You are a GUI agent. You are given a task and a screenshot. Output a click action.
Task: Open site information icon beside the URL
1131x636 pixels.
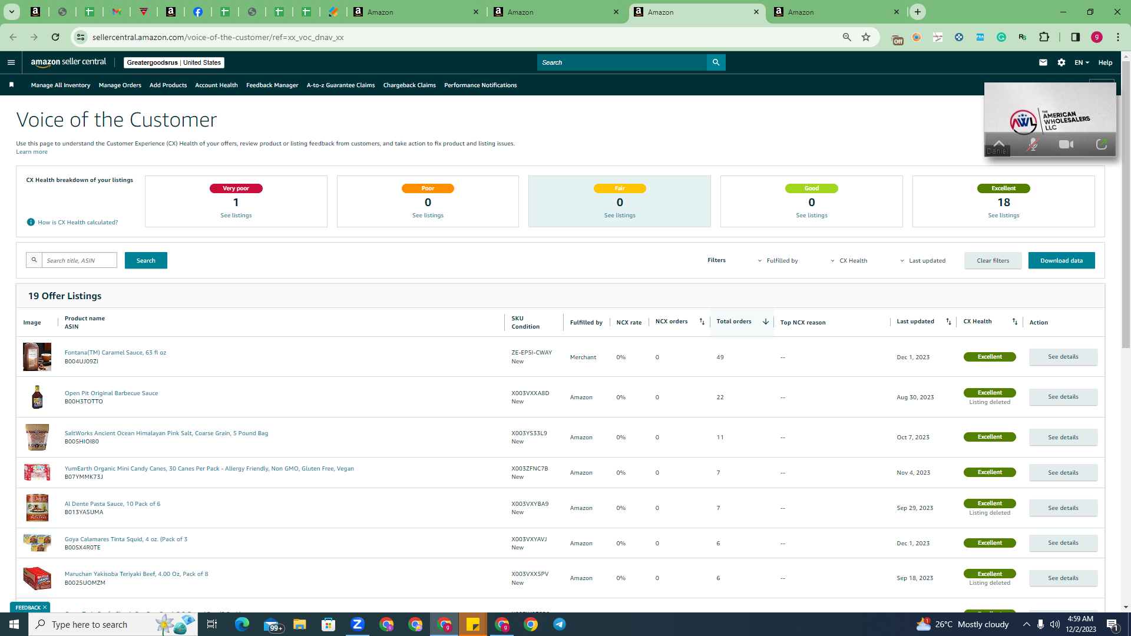[x=81, y=37]
